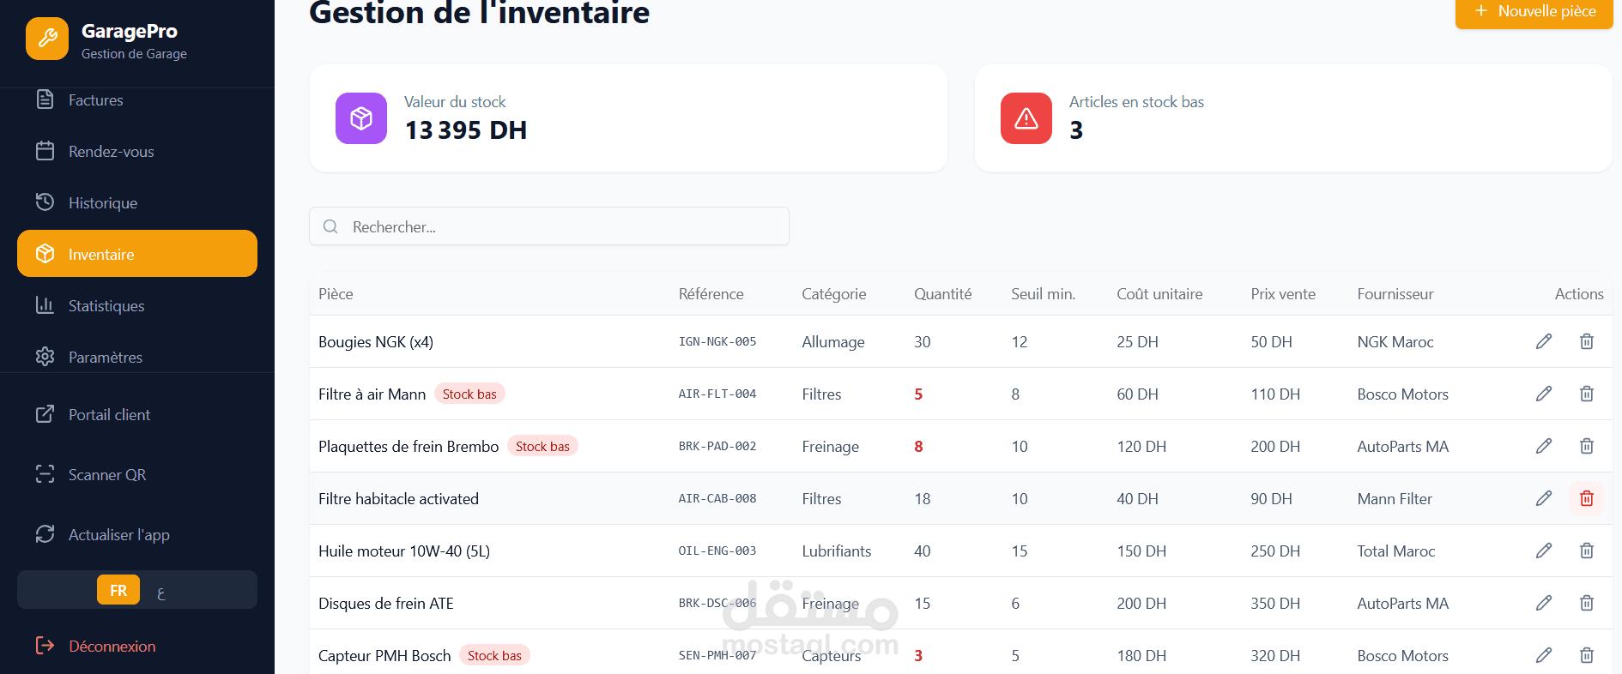The width and height of the screenshot is (1622, 674).
Task: Click Actualiser l'app
Action: 137,535
